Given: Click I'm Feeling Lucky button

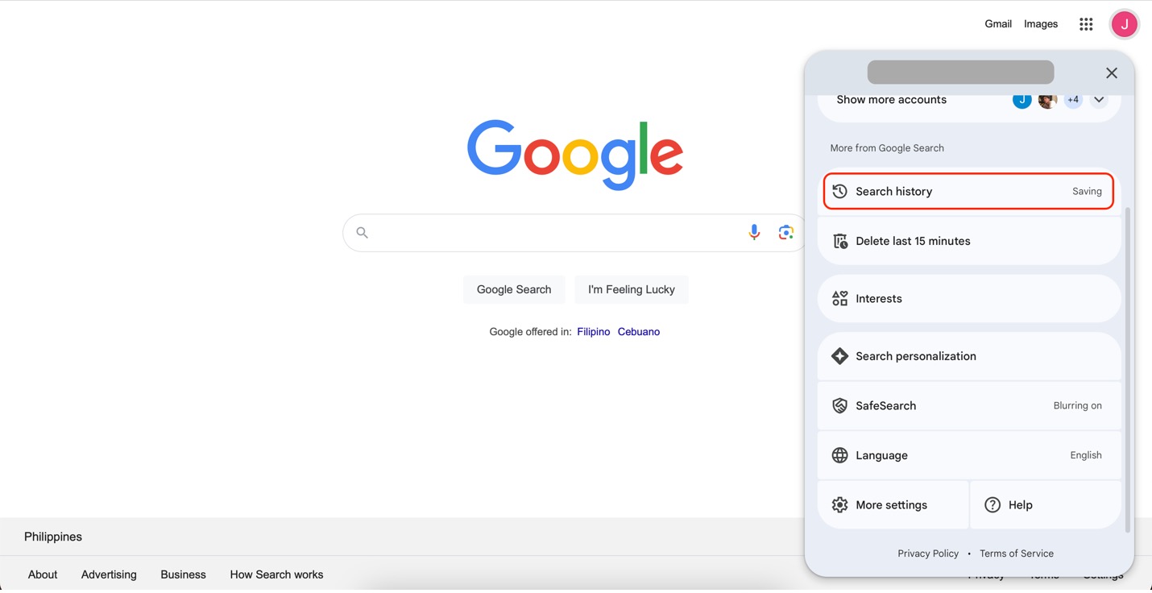Looking at the screenshot, I should [x=632, y=289].
